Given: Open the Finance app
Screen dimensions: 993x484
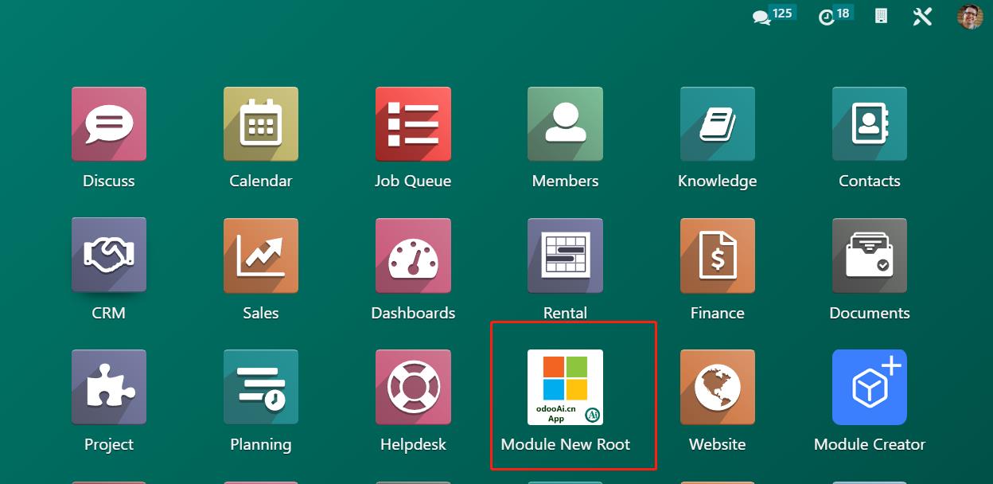Looking at the screenshot, I should pyautogui.click(x=717, y=256).
